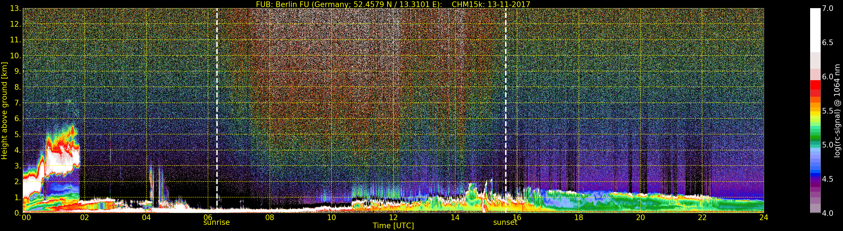Click the 'sunset' label below the axis

click(x=505, y=223)
